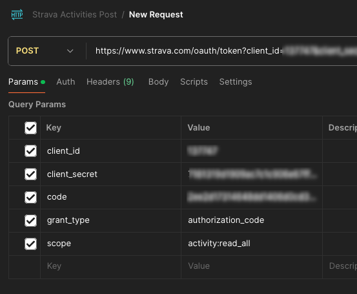The width and height of the screenshot is (357, 294).
Task: Click the empty new Key field
Action: tap(110, 266)
